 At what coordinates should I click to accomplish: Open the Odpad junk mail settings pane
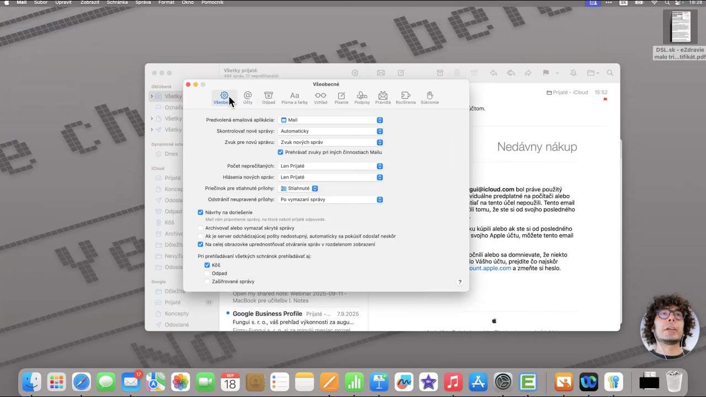coord(269,98)
